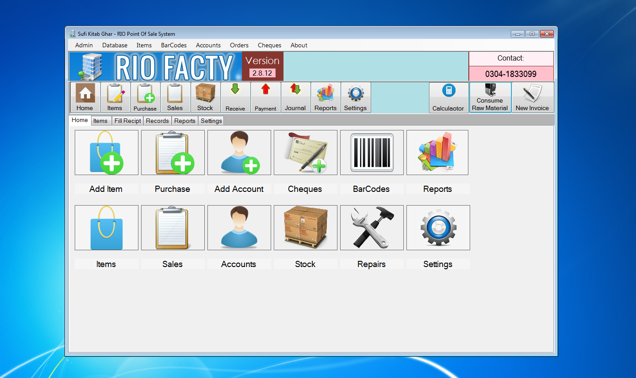Select the Payment toolbar icon
The height and width of the screenshot is (378, 636).
265,97
